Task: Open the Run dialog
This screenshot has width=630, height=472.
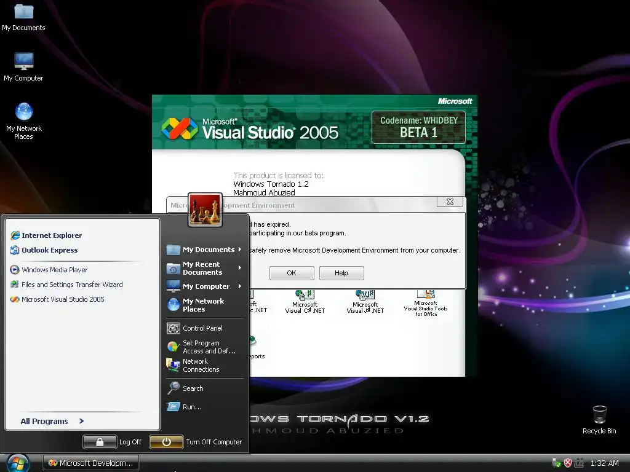Action: click(x=185, y=407)
